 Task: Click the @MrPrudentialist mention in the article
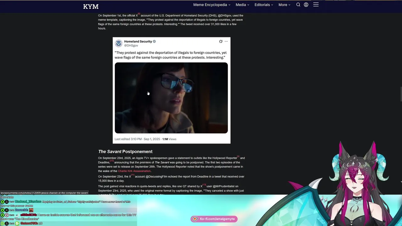point(224,186)
